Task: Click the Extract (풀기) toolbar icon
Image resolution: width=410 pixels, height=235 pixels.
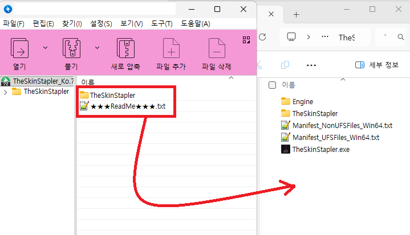Action: click(x=71, y=48)
